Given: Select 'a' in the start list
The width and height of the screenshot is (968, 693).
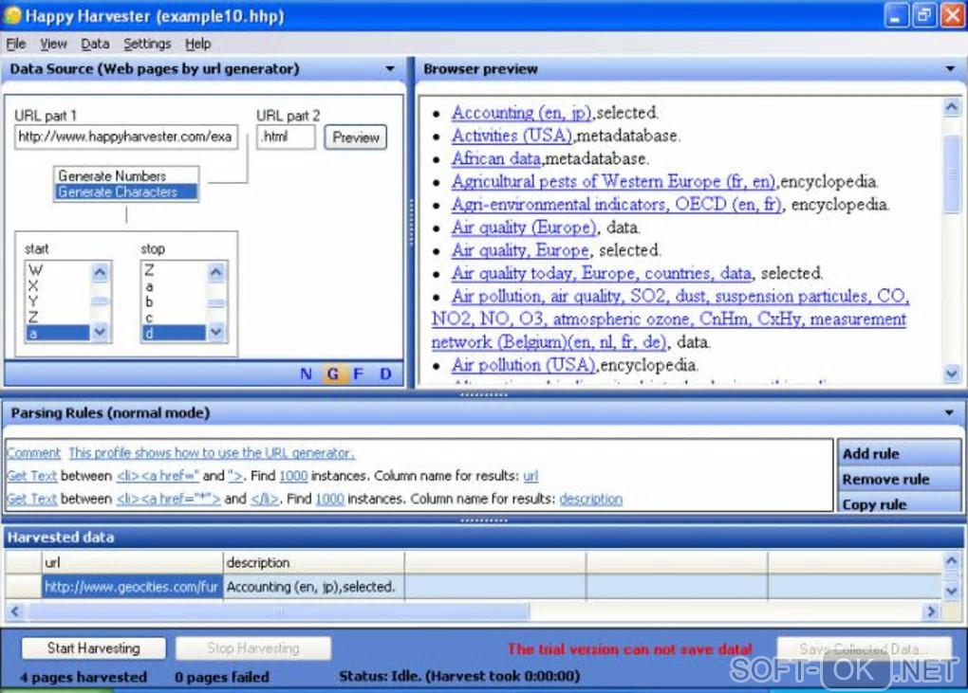Looking at the screenshot, I should 57,333.
